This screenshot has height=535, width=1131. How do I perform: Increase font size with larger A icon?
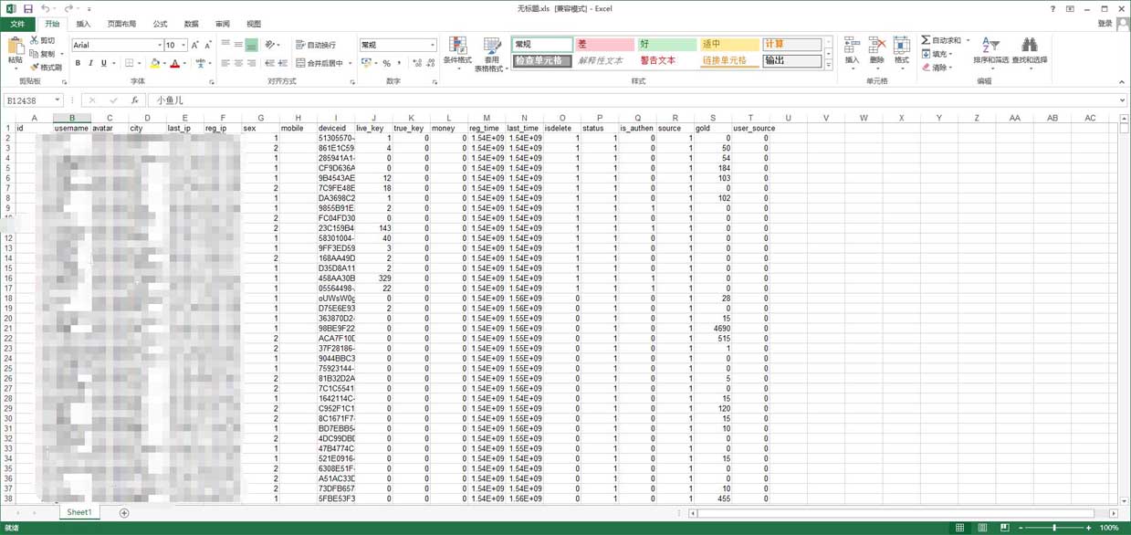click(x=194, y=45)
